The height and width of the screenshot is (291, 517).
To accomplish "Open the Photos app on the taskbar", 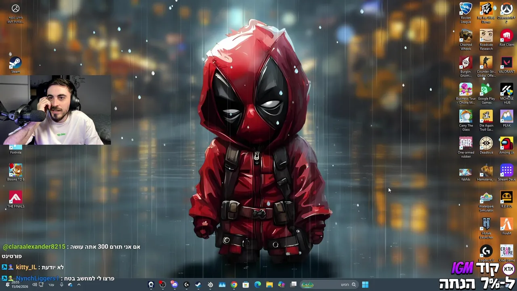I will [222, 285].
